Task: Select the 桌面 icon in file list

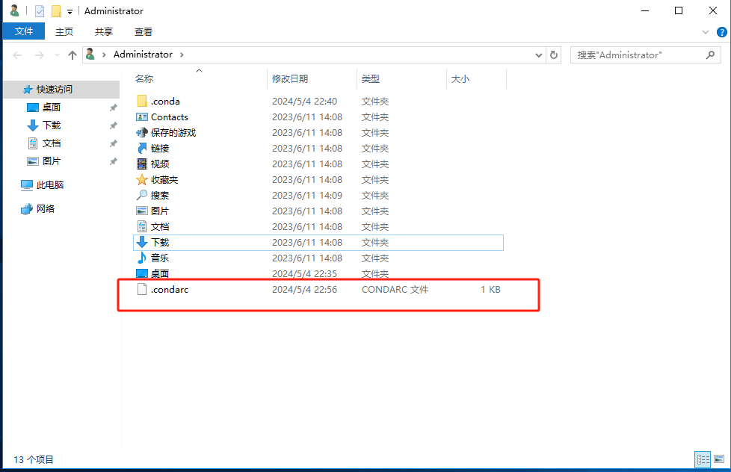Action: pos(142,273)
